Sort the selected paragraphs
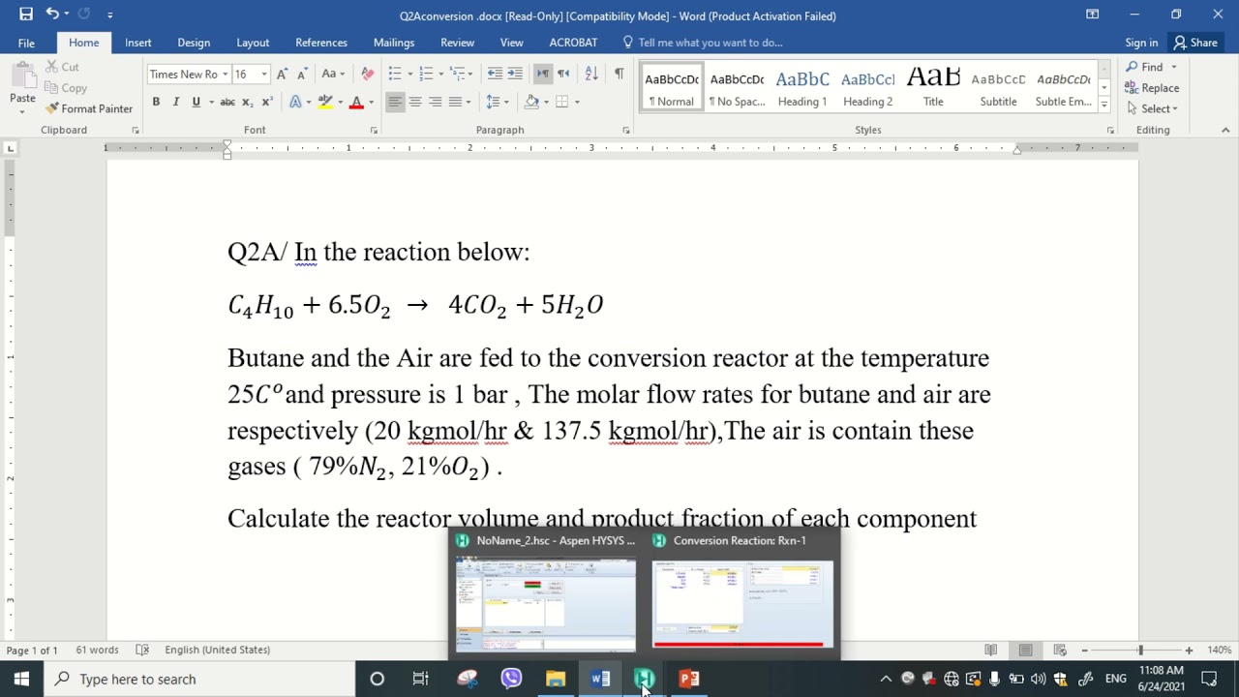The image size is (1239, 697). (x=591, y=74)
